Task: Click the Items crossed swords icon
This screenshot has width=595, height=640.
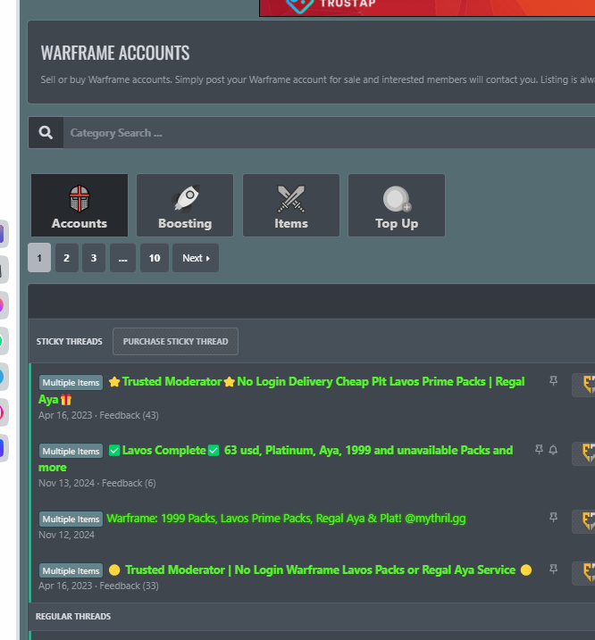Action: point(291,199)
